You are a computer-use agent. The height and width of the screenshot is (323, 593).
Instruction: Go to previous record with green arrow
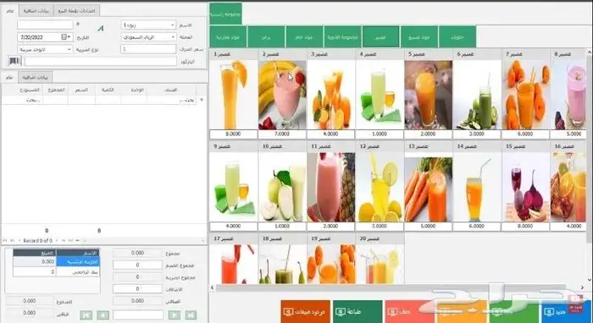103,315
